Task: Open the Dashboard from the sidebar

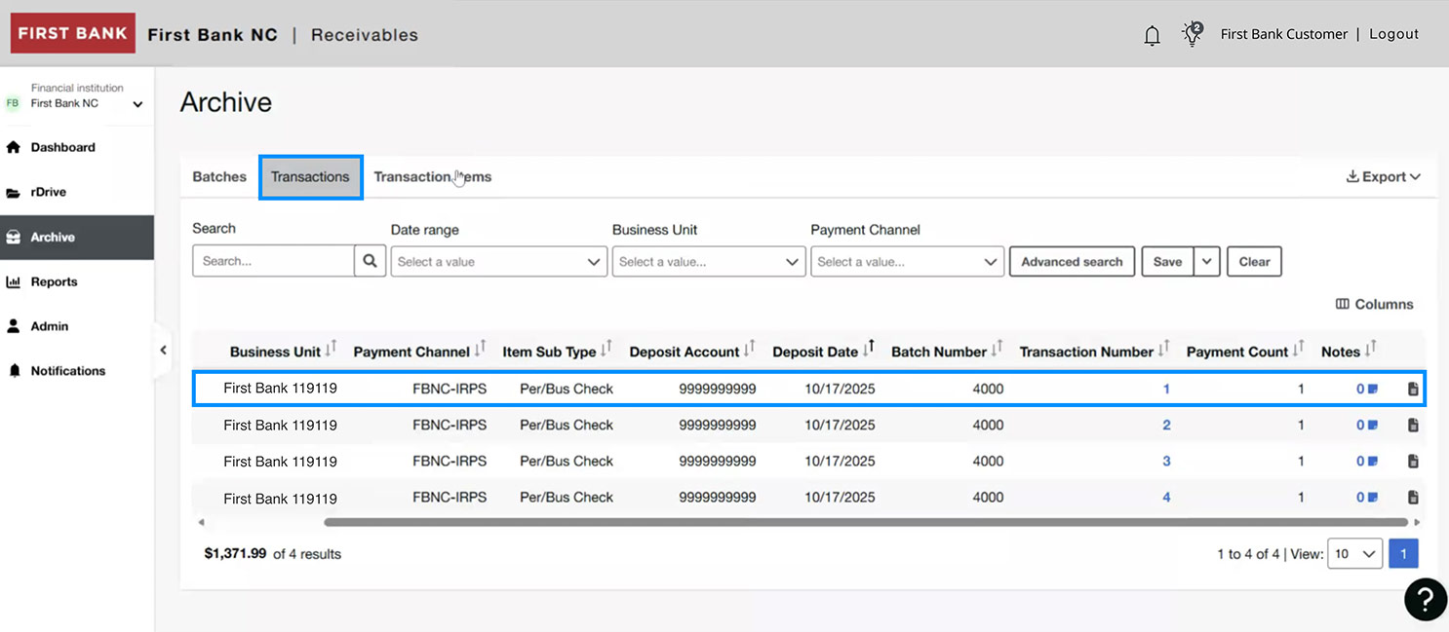Action: pyautogui.click(x=62, y=147)
